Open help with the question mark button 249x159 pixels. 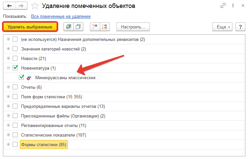240,27
